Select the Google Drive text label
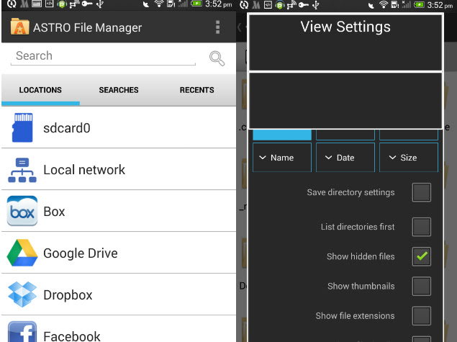 tap(81, 253)
